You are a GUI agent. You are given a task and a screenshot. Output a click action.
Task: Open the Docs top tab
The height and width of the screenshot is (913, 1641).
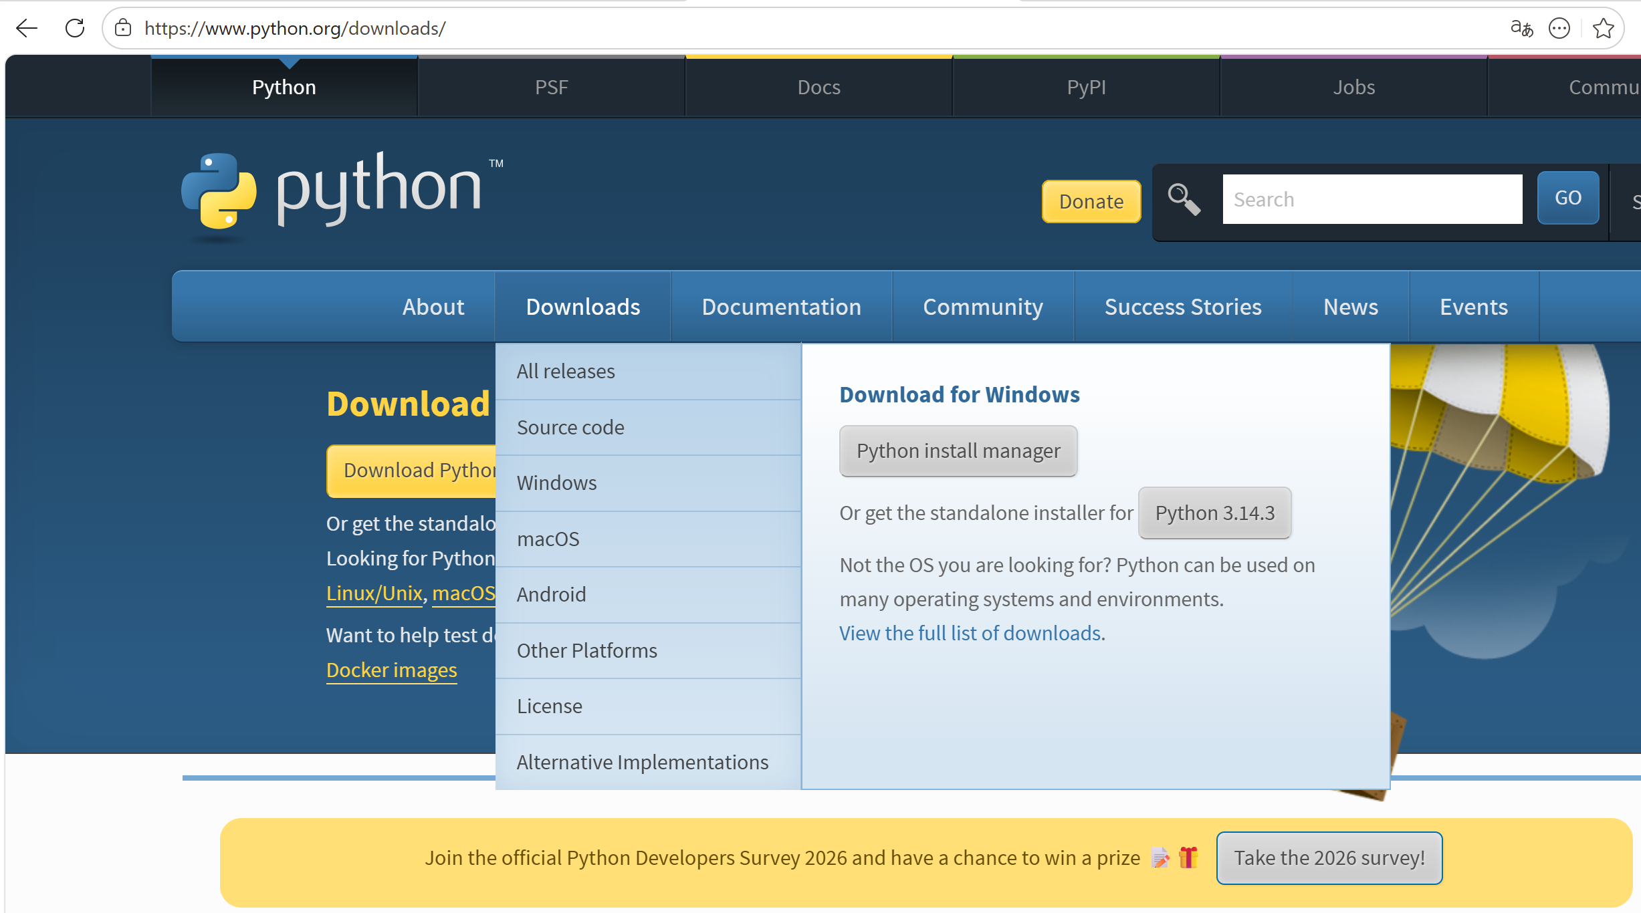tap(818, 87)
